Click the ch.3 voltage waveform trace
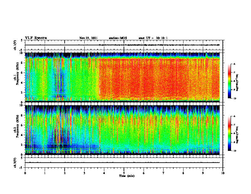 pyautogui.click(x=122, y=163)
